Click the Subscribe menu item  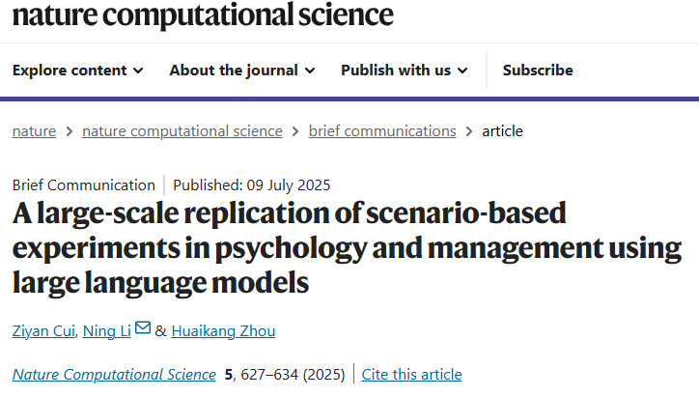pyautogui.click(x=538, y=71)
